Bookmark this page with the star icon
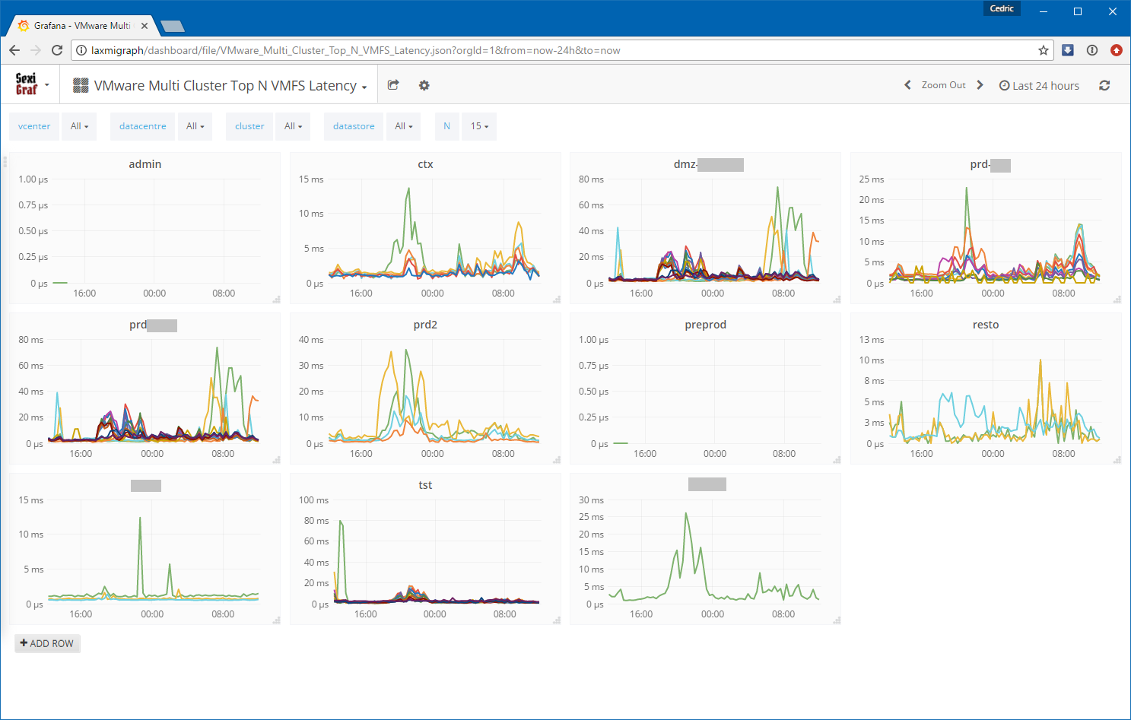This screenshot has height=720, width=1131. coord(1044,50)
